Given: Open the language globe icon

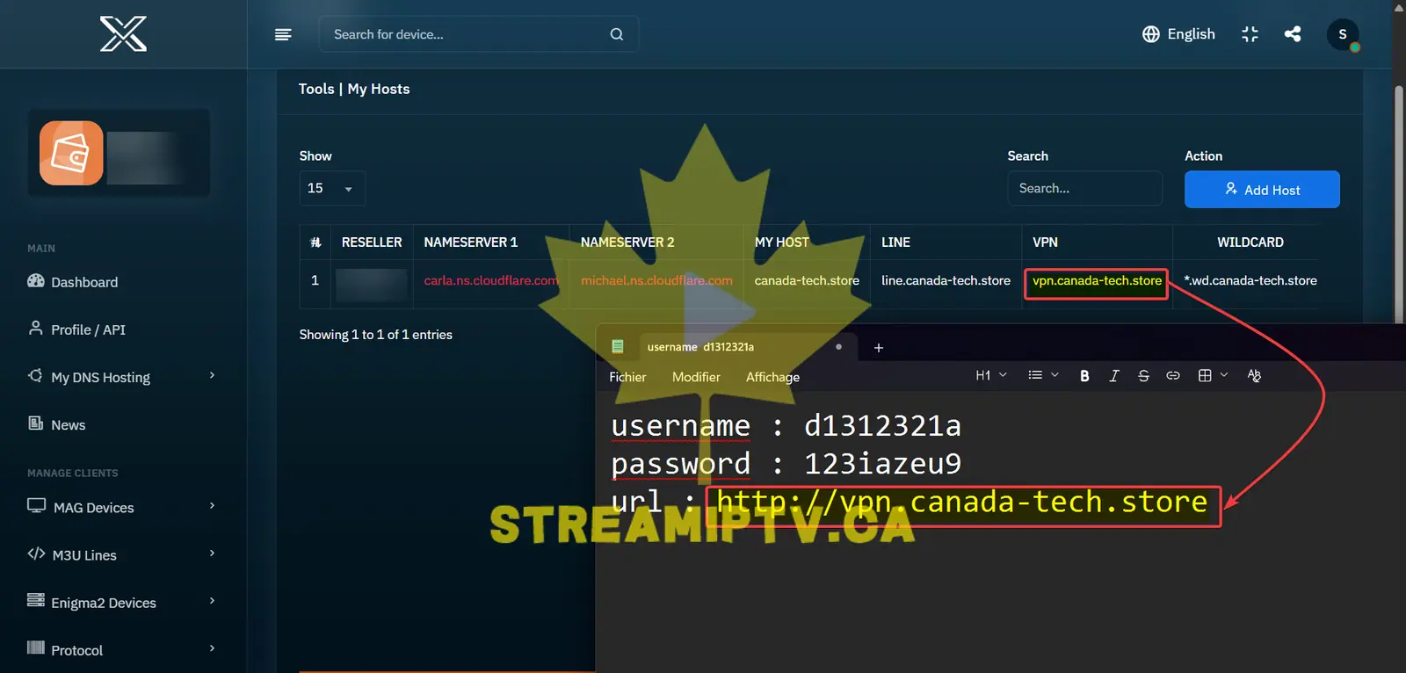Looking at the screenshot, I should coord(1151,34).
